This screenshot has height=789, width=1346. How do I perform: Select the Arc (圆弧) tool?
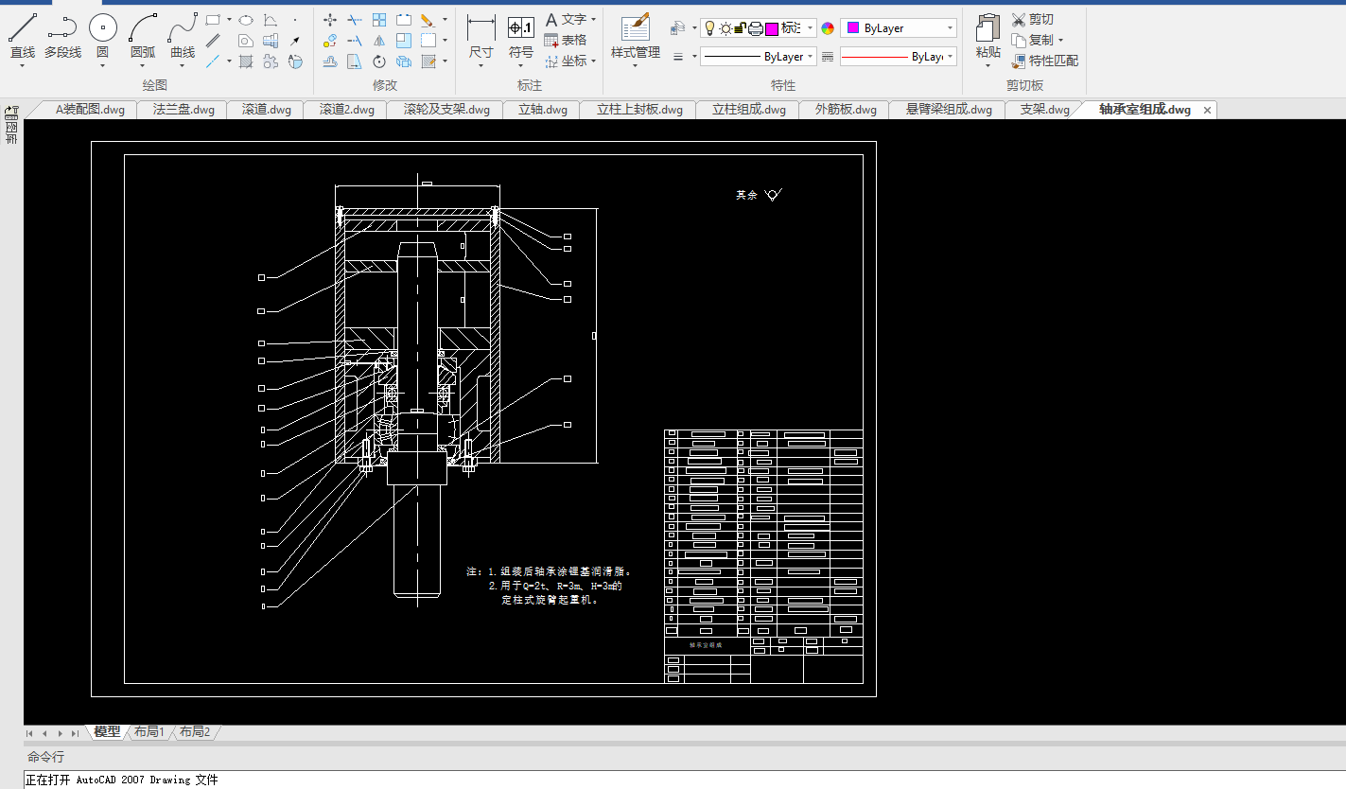(x=143, y=36)
